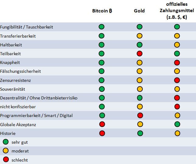
Task: Click the red 'schlecht' legend dot
Action: click(5, 159)
